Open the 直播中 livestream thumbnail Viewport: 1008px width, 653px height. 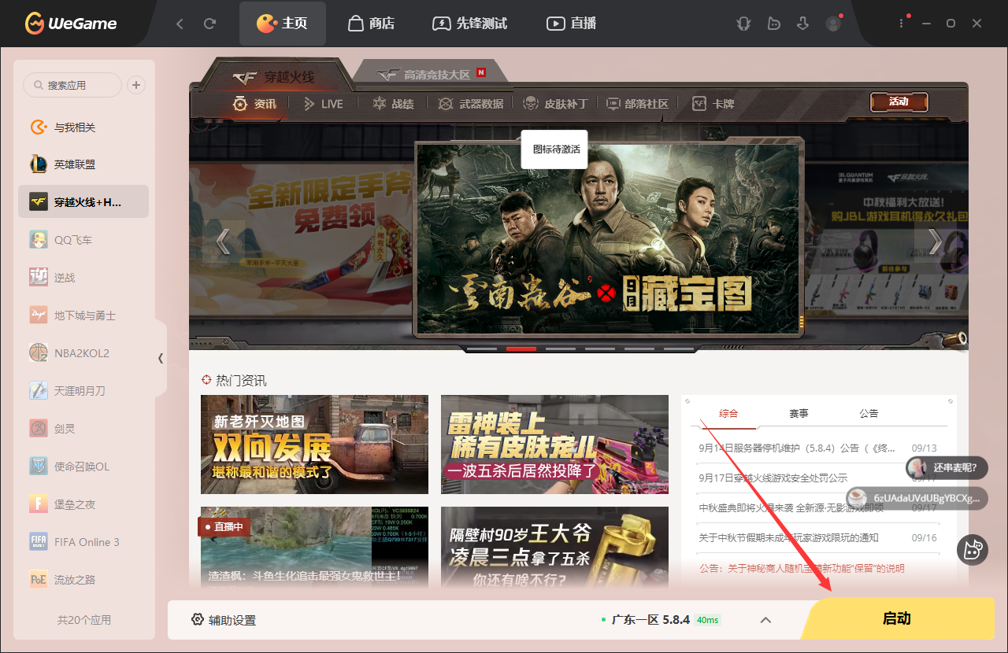314,548
